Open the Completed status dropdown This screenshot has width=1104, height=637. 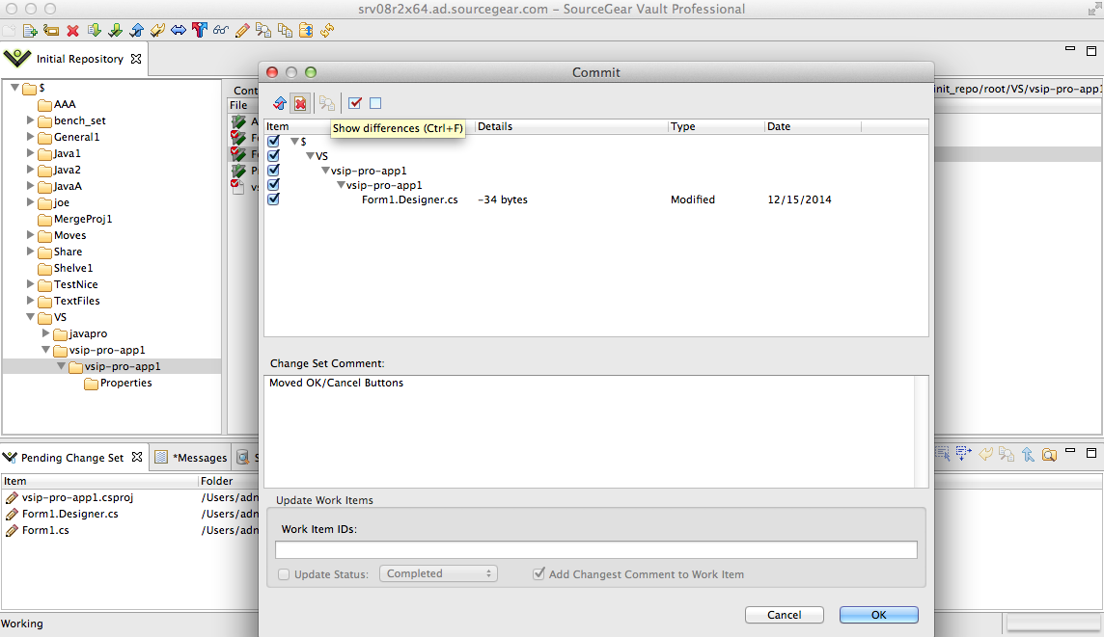[x=438, y=573]
